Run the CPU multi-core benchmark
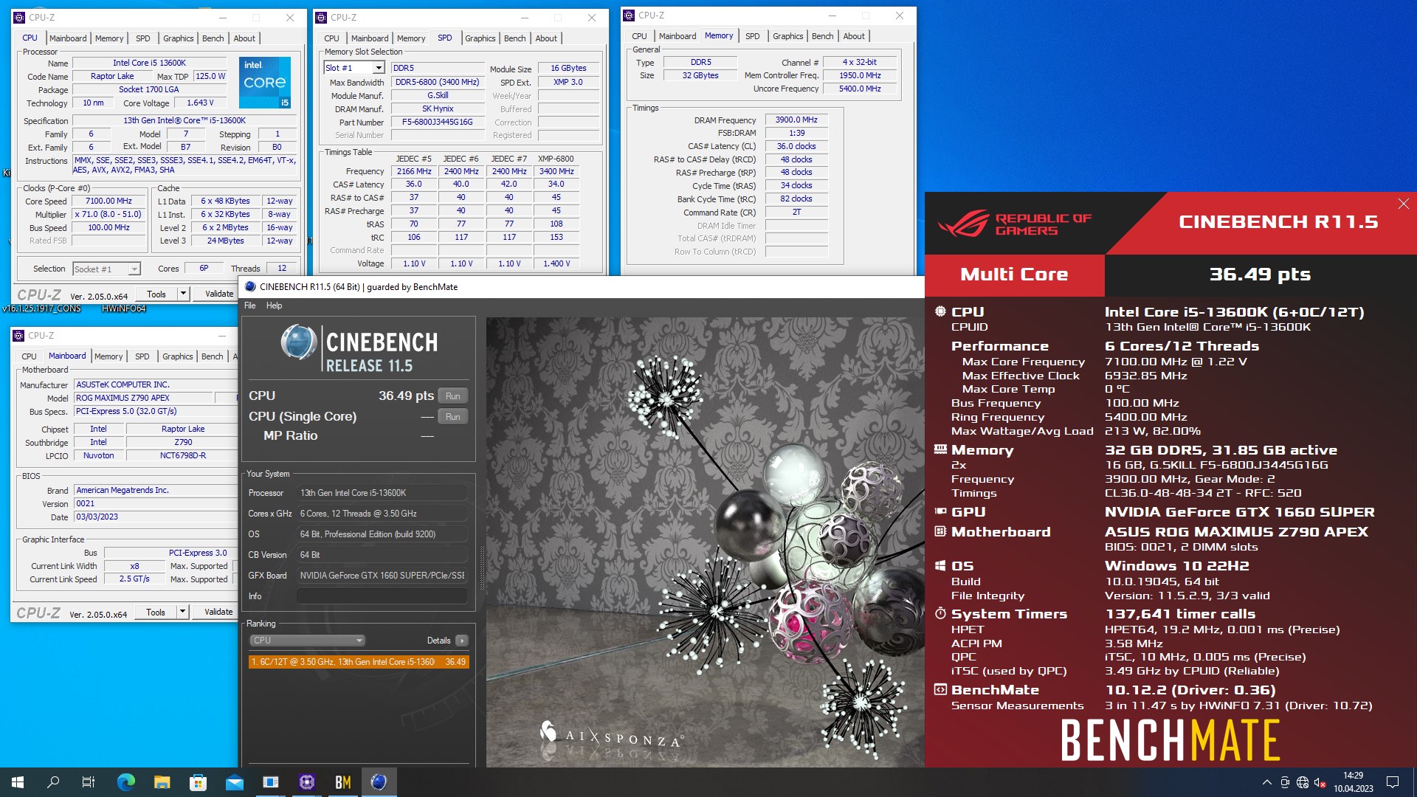Screen dimensions: 1417x797 (452, 396)
